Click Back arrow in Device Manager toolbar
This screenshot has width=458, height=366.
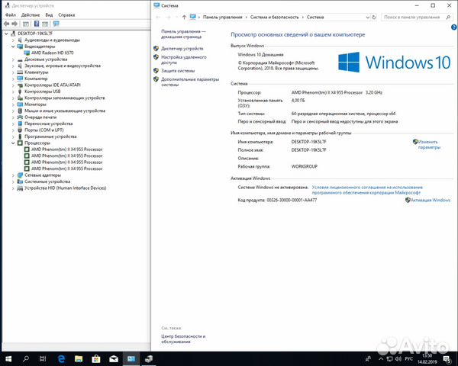pyautogui.click(x=6, y=24)
